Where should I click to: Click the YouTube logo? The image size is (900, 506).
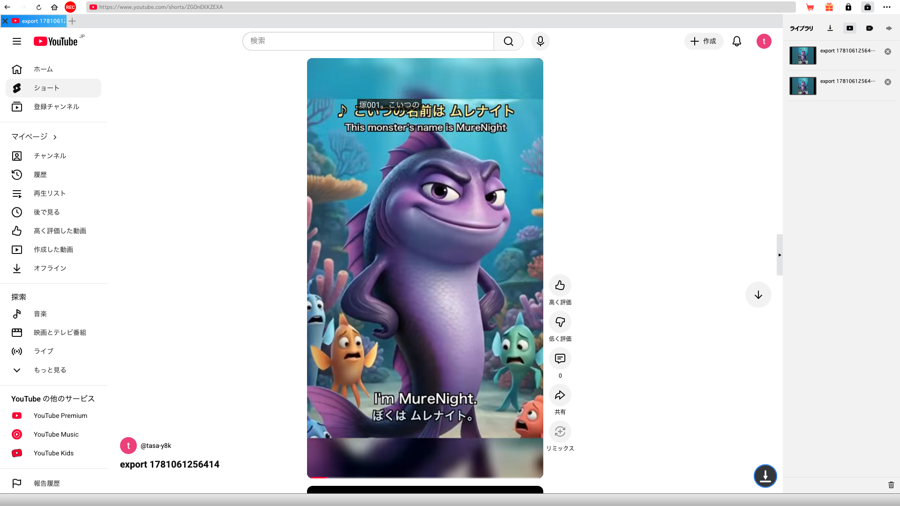(x=56, y=41)
